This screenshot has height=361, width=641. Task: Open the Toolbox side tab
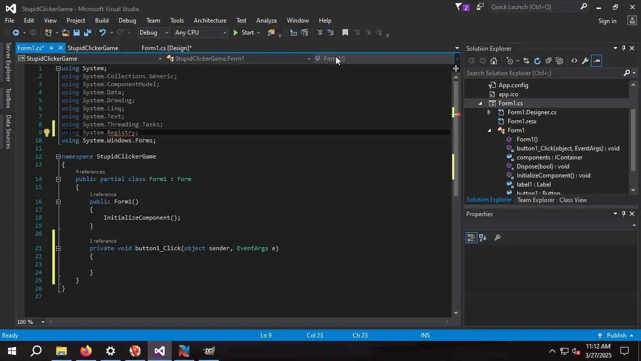(8, 98)
